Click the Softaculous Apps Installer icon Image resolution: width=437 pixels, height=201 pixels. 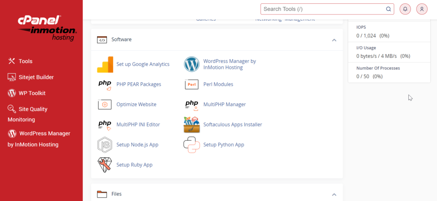click(x=192, y=124)
